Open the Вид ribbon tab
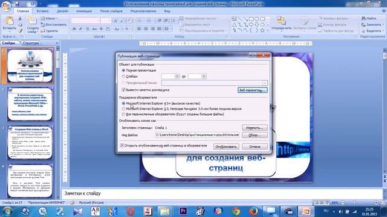 tap(167, 11)
